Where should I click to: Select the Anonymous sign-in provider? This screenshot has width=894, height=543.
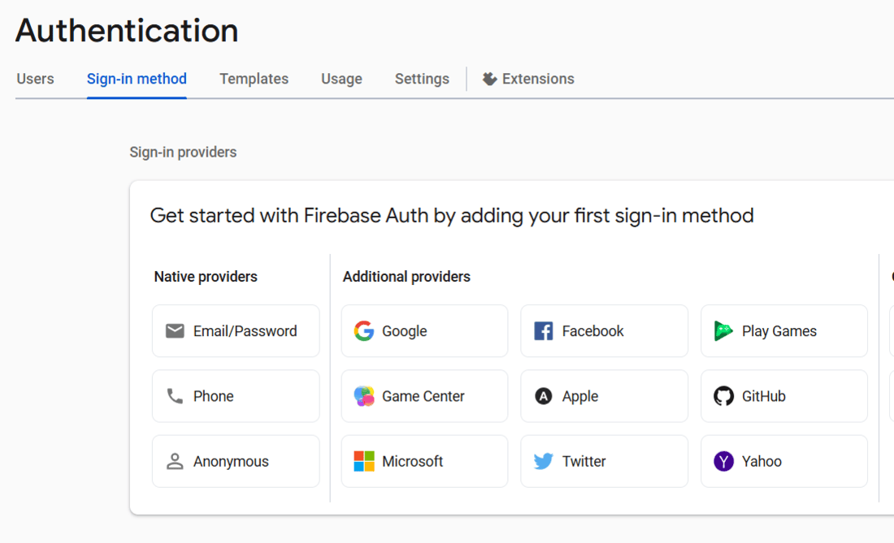click(x=231, y=461)
